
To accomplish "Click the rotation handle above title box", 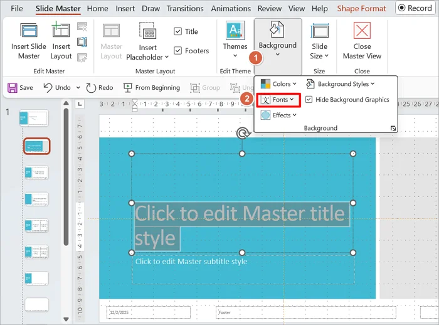I will [x=242, y=134].
